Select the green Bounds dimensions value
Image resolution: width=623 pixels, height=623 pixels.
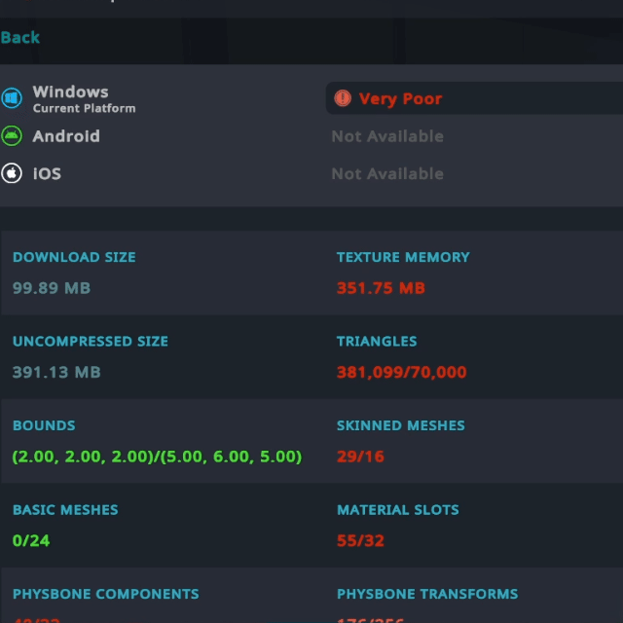(x=157, y=457)
